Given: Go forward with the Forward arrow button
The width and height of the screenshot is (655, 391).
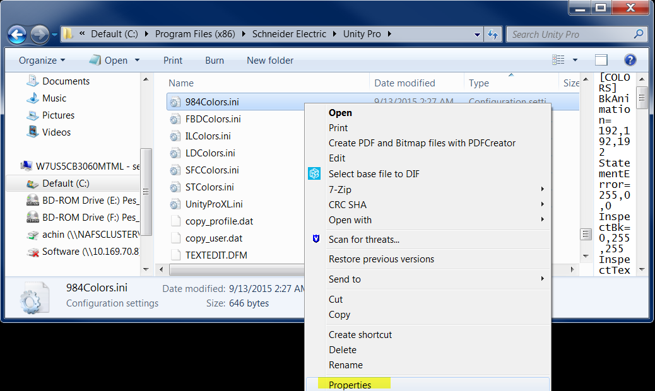Looking at the screenshot, I should point(39,35).
